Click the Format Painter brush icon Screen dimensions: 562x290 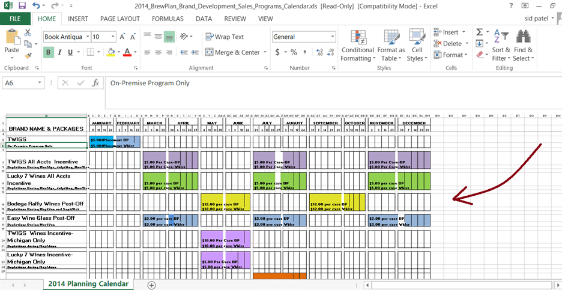point(28,56)
